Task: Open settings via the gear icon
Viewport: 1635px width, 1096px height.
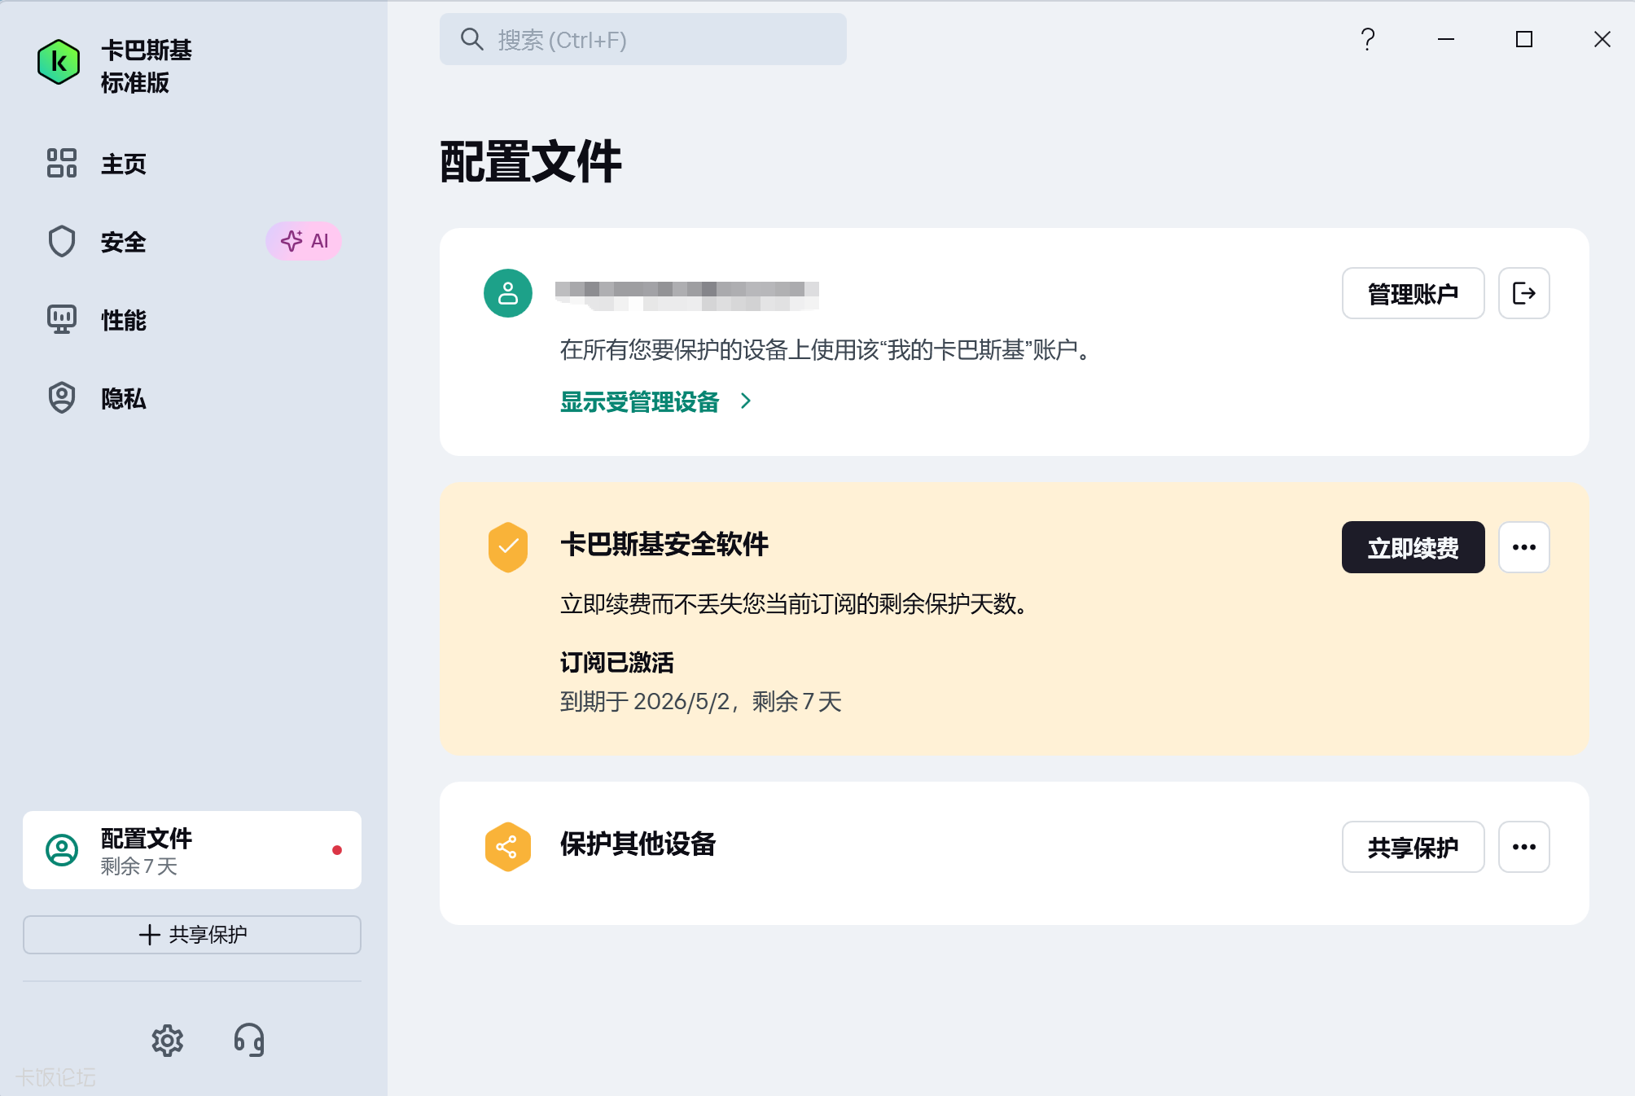Action: pyautogui.click(x=168, y=1041)
